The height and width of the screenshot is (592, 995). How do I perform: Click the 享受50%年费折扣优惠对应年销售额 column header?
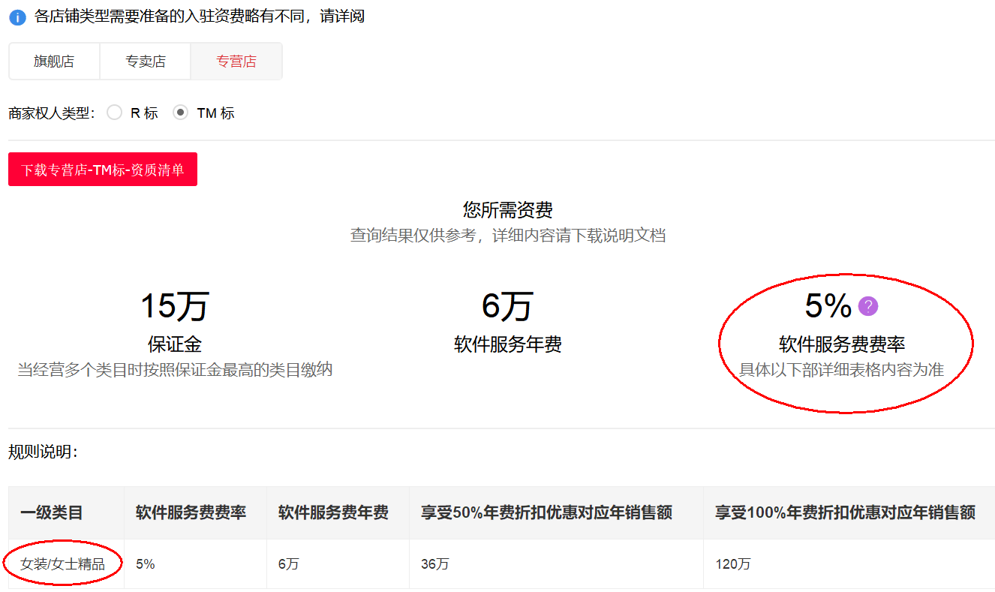point(546,513)
